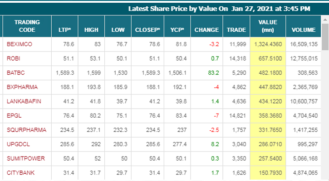
Task: Open the UPGDCL stock link
Action: (x=17, y=144)
